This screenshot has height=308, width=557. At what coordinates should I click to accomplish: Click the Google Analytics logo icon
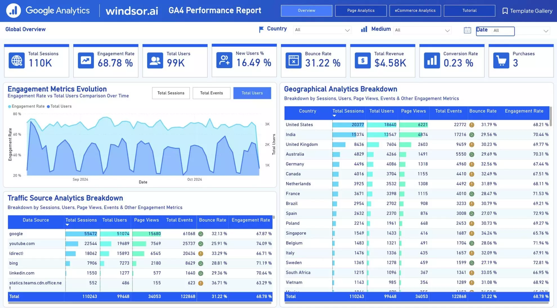tap(14, 10)
